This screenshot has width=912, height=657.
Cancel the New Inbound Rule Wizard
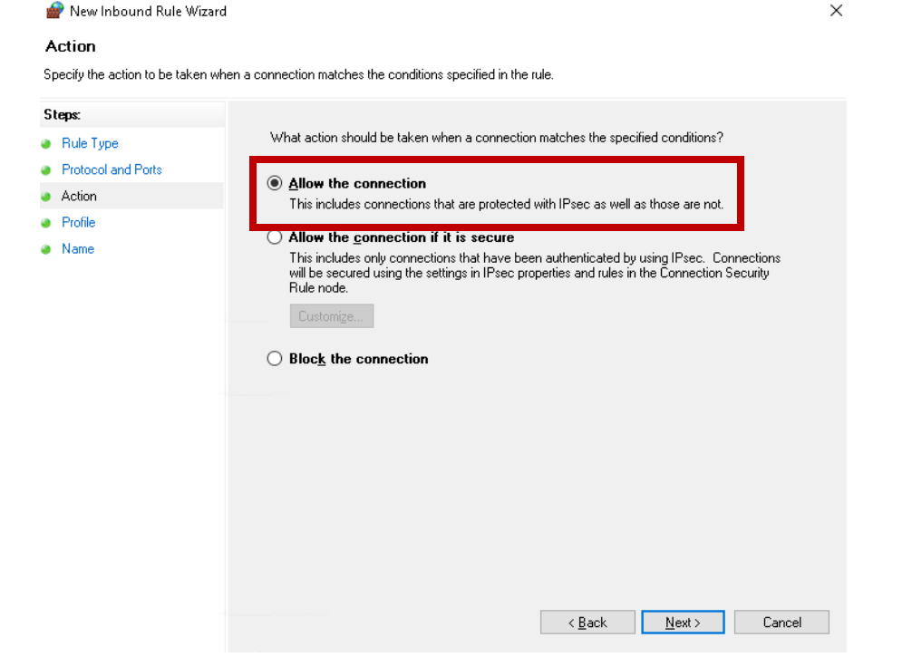click(781, 623)
